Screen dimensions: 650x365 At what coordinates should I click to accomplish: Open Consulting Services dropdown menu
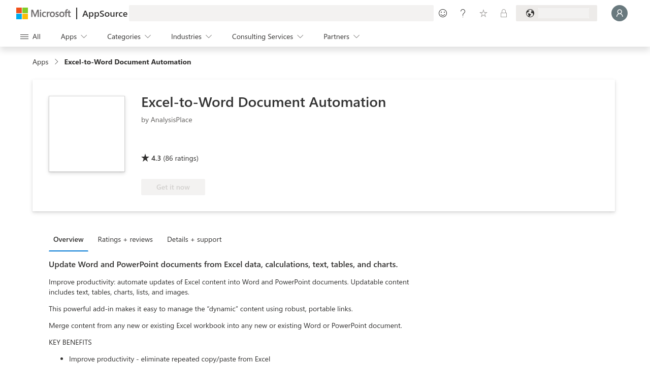click(268, 36)
